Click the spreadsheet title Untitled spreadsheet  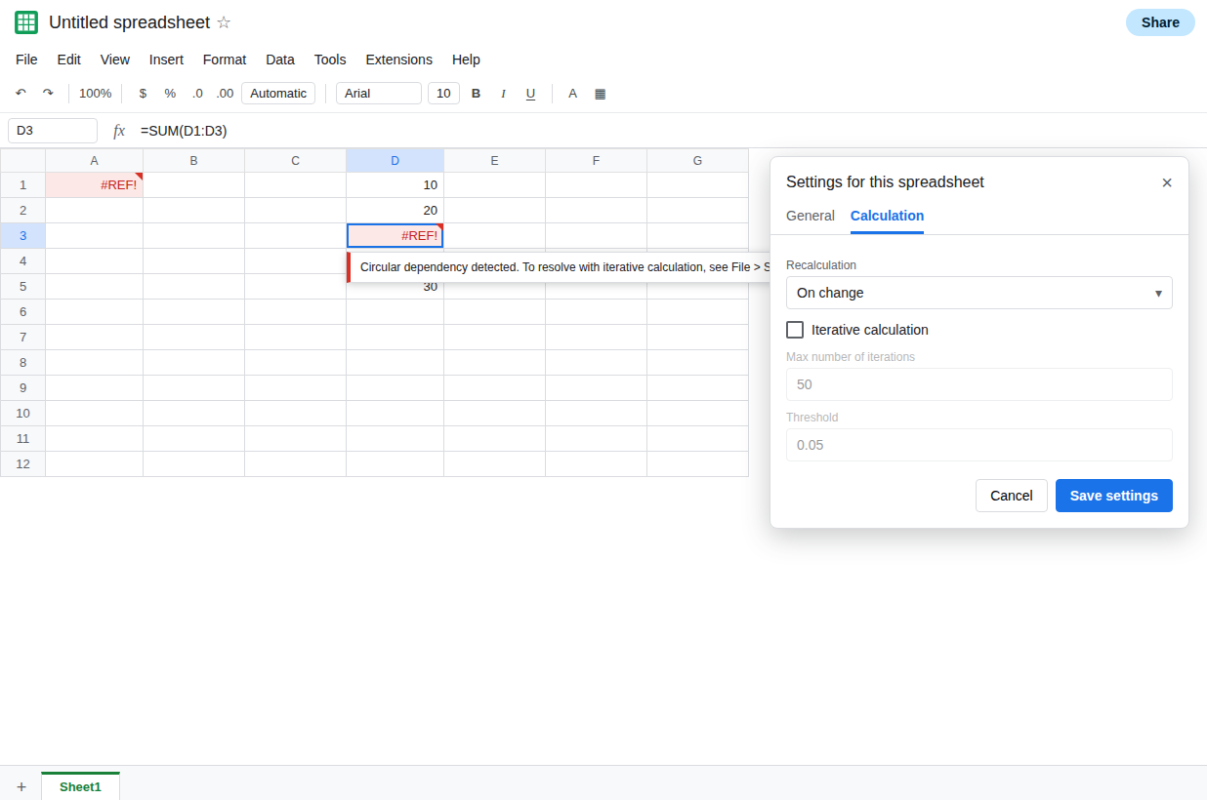point(129,22)
